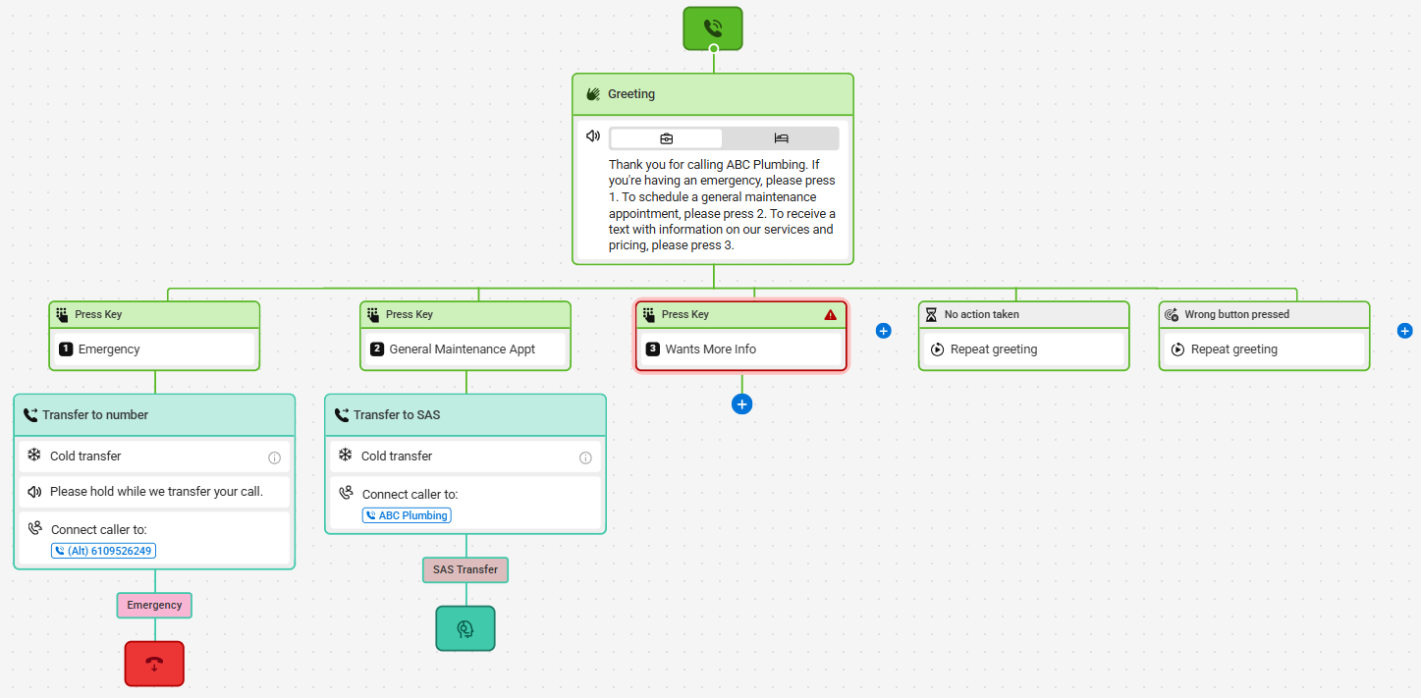Click Repeat greeting under Wrong button pressed

[1264, 349]
